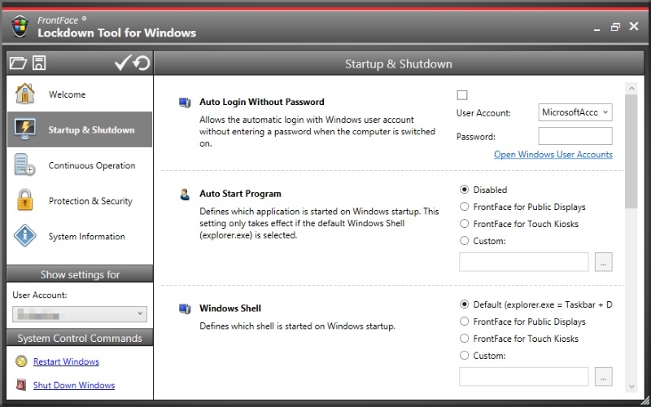The width and height of the screenshot is (651, 407).
Task: Select Windows Shell 'FrontFace for Touch Kiosks'
Action: point(465,339)
